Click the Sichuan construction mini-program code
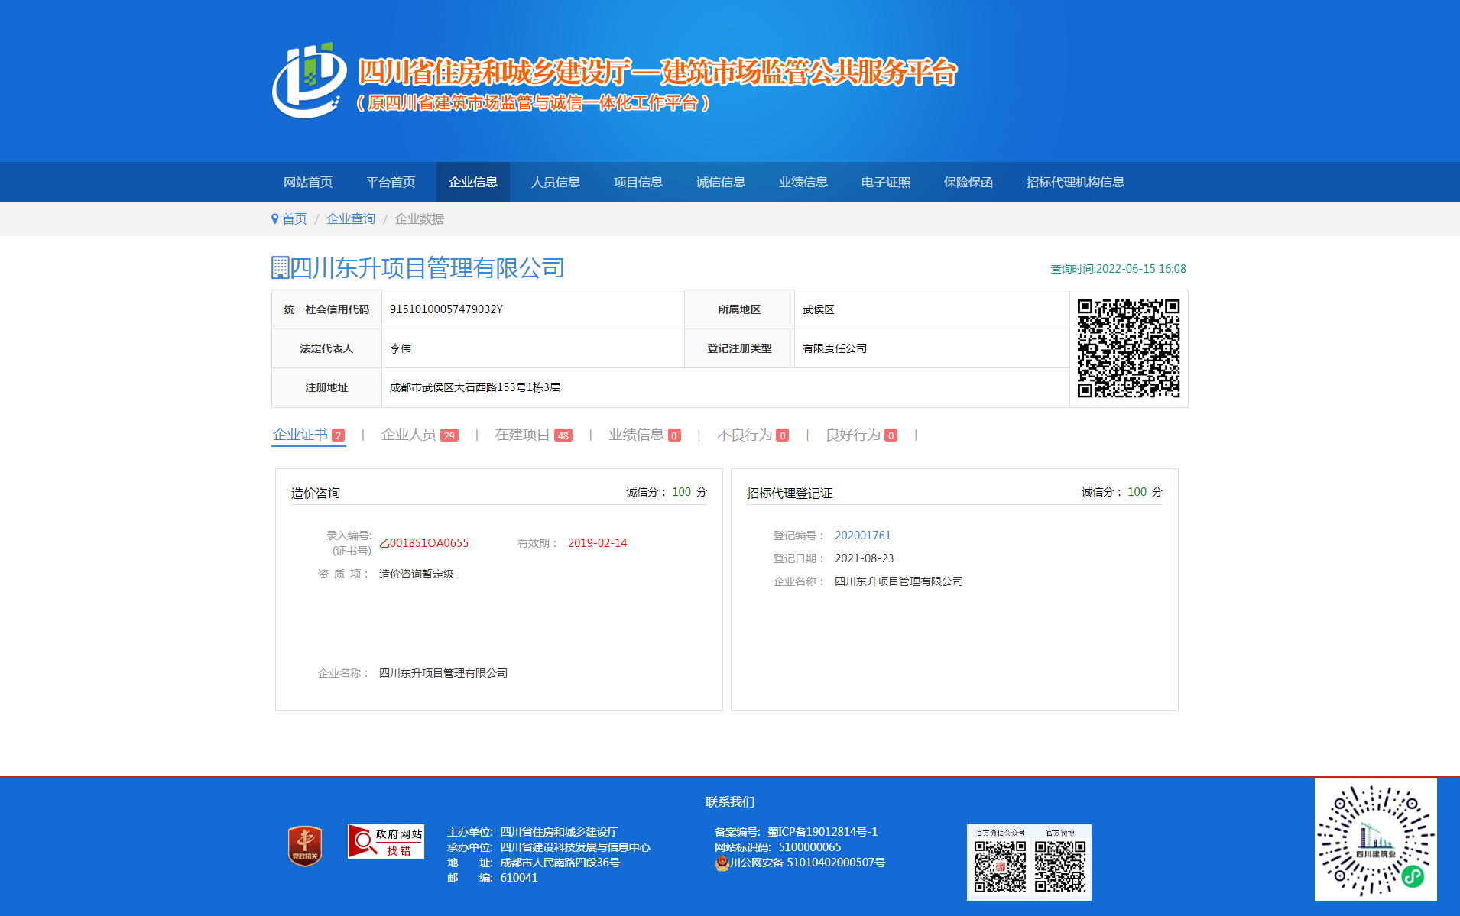The height and width of the screenshot is (916, 1460). pyautogui.click(x=1375, y=840)
